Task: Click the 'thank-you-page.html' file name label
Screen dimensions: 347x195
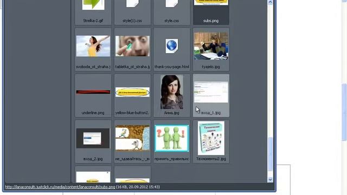Action: point(172,67)
